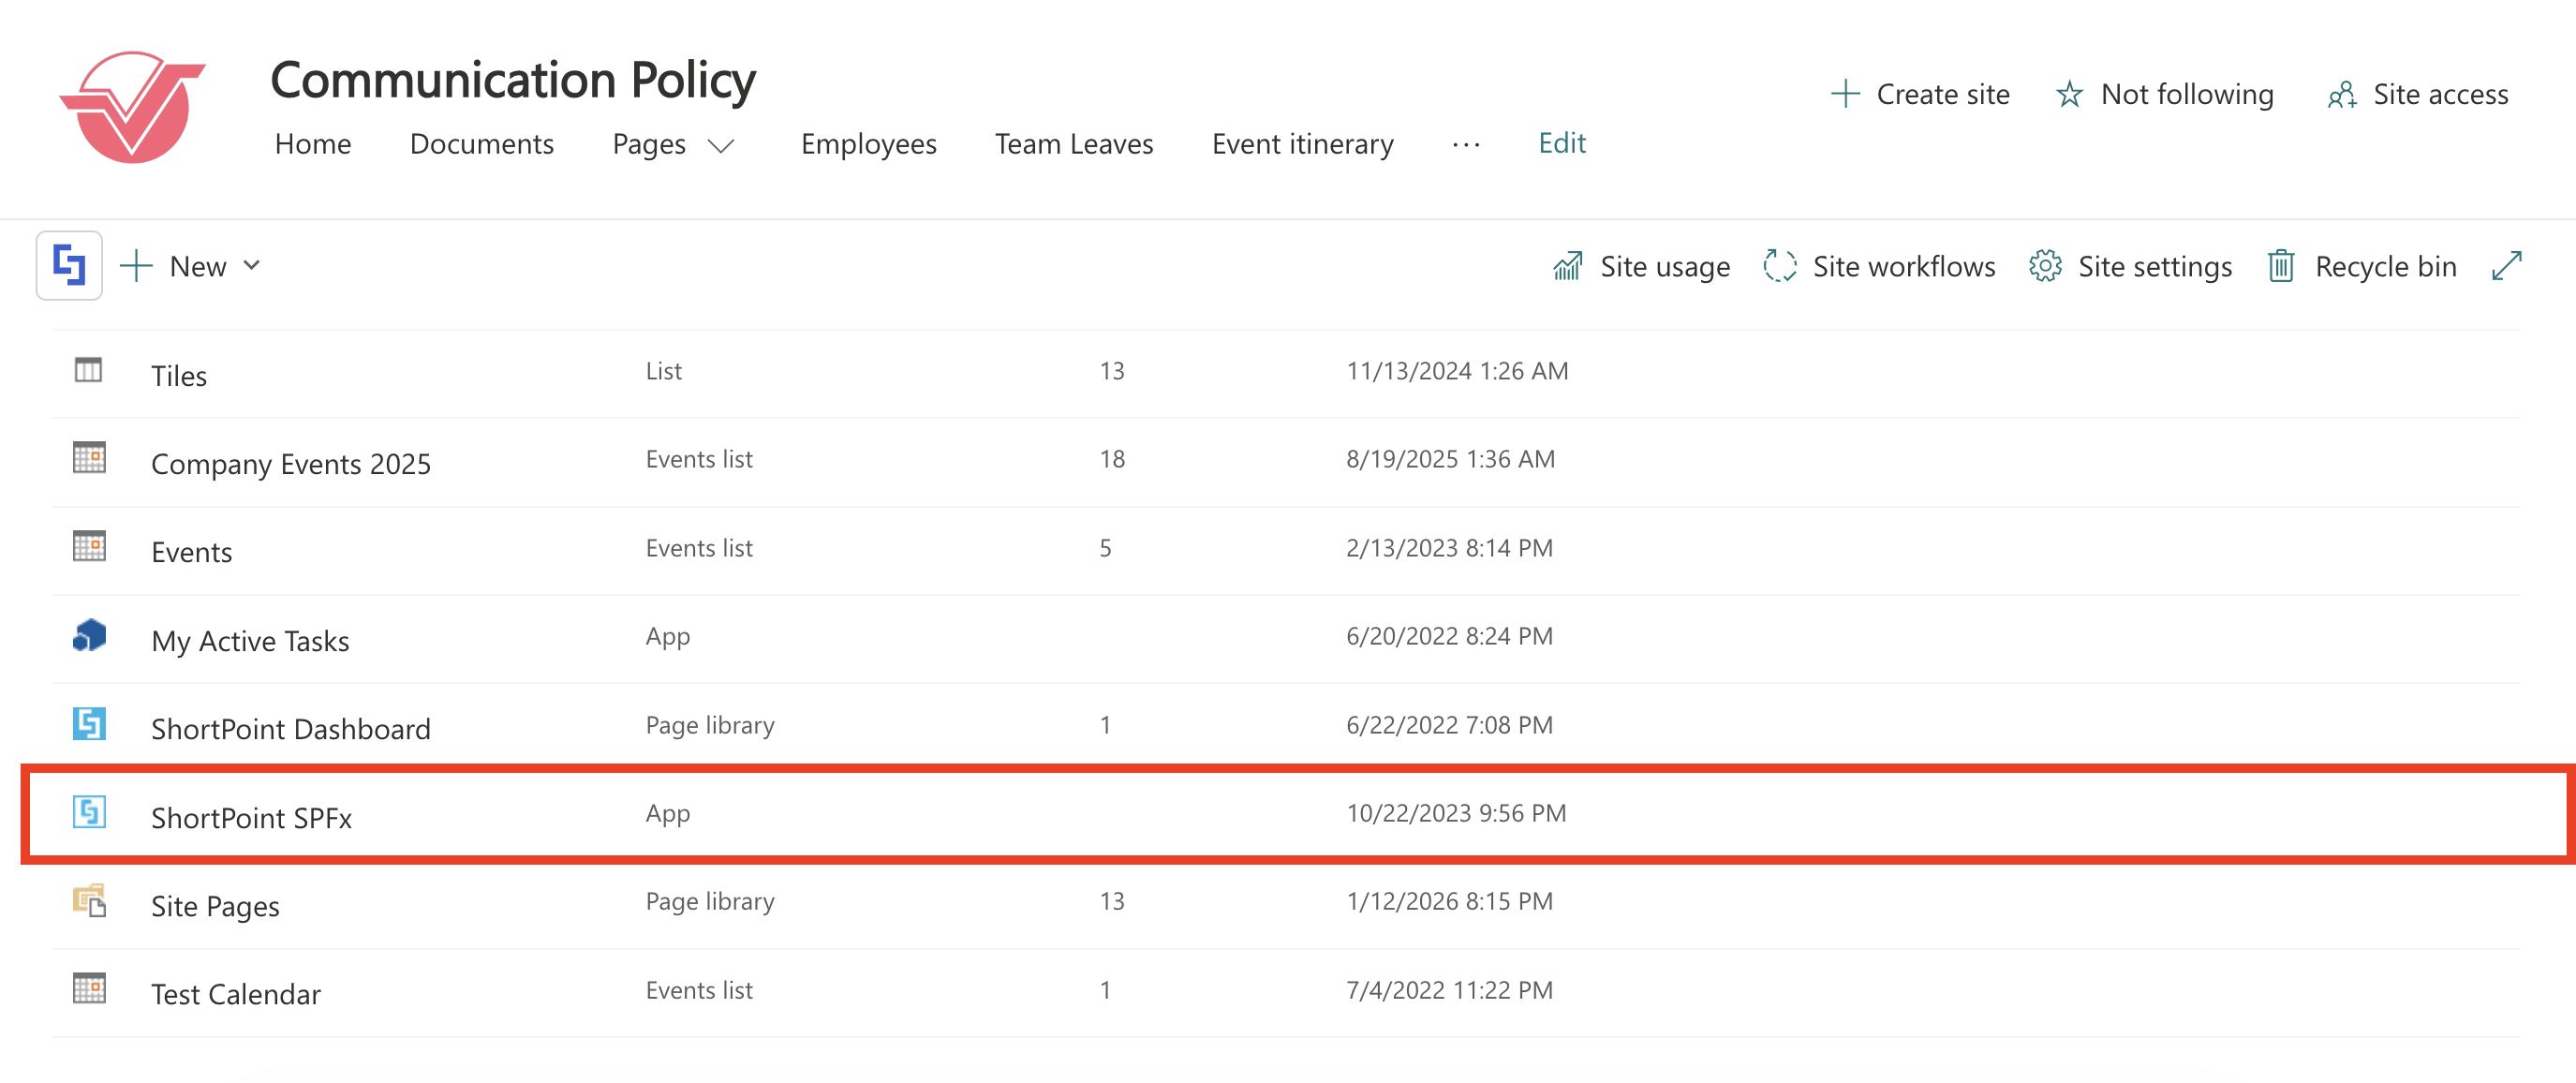Open Site settings gear icon
The image size is (2576, 1083).
point(2045,266)
